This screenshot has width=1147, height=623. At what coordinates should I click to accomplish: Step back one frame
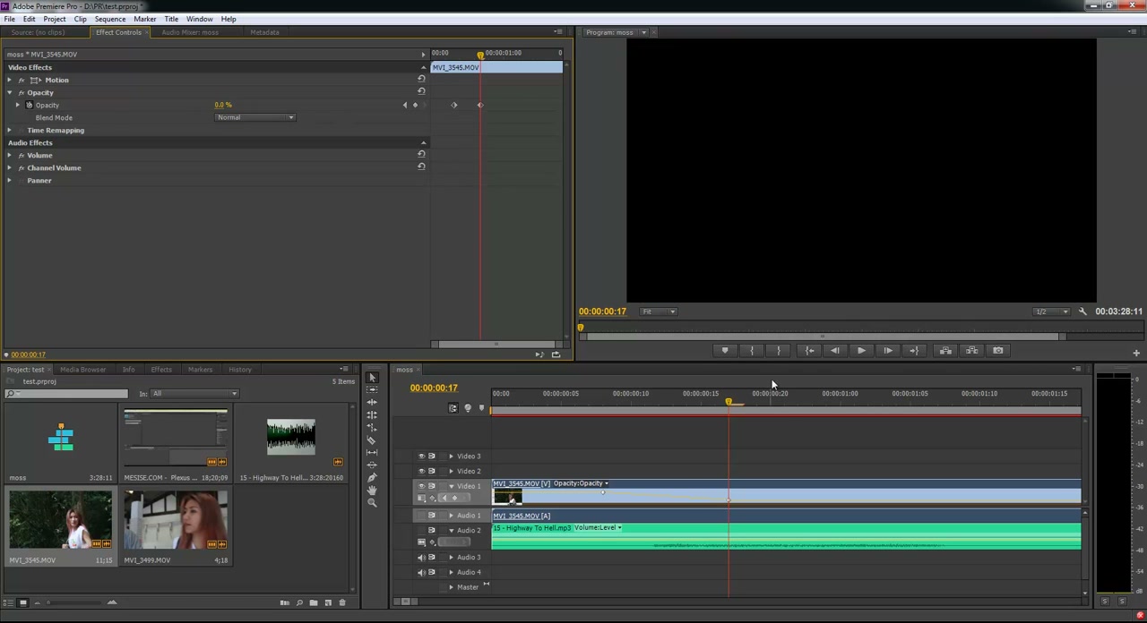[835, 350]
